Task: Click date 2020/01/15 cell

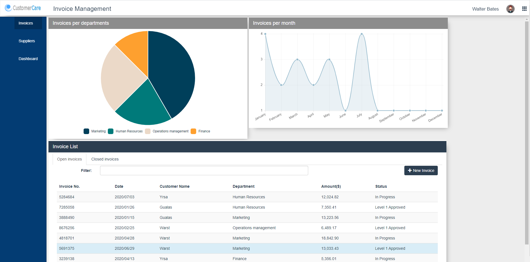Action: (x=125, y=217)
